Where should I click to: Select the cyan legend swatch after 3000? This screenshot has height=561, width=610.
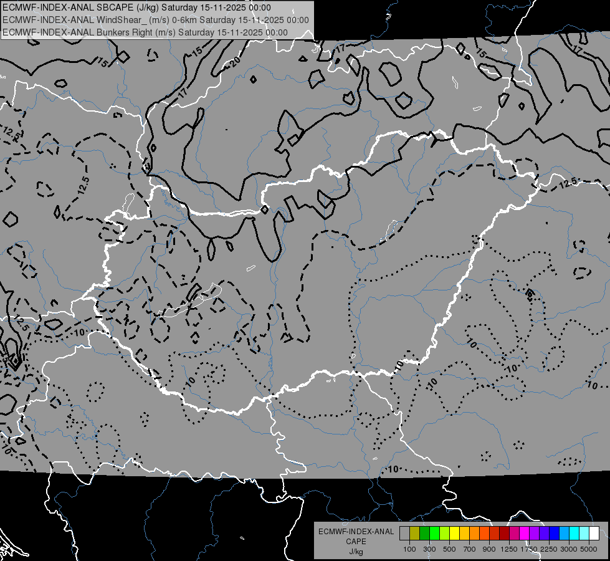pyautogui.click(x=574, y=534)
